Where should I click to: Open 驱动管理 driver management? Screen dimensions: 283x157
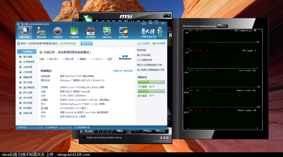pos(91,32)
